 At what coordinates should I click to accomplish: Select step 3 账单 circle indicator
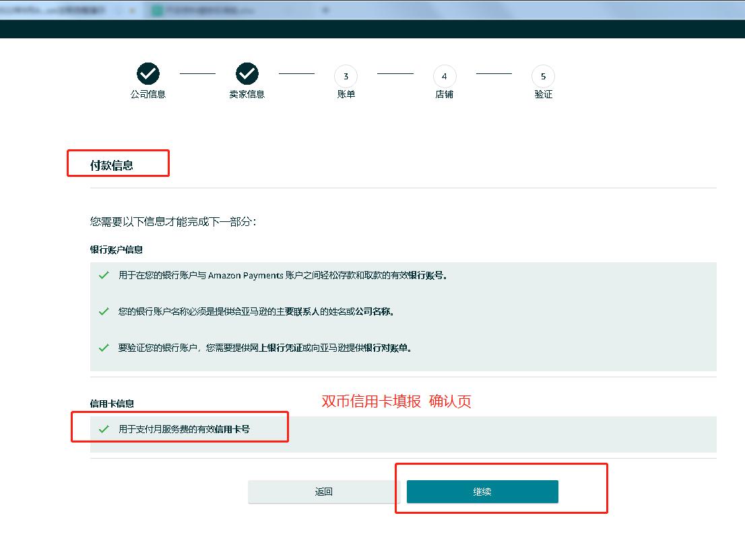click(346, 76)
